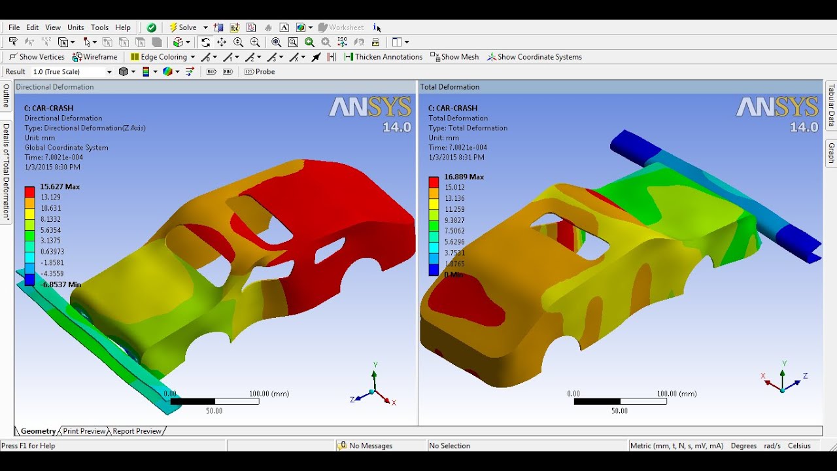Open Details of Total Deformation side tab
Viewport: 837px width, 471px height.
pos(6,171)
